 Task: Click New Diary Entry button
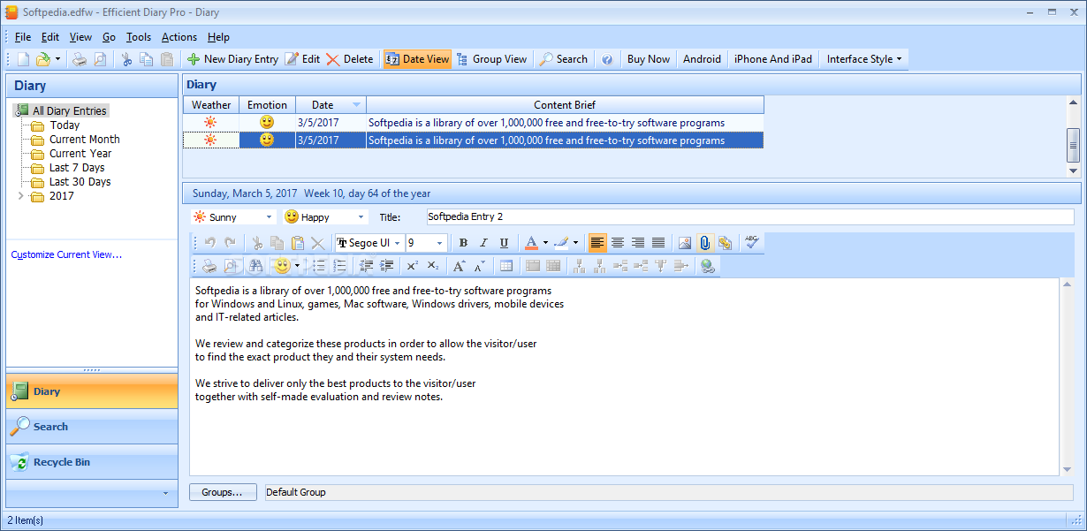(x=232, y=59)
